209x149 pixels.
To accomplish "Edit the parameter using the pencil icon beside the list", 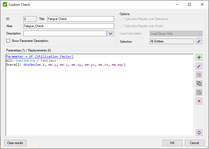I will pyautogui.click(x=199, y=66).
